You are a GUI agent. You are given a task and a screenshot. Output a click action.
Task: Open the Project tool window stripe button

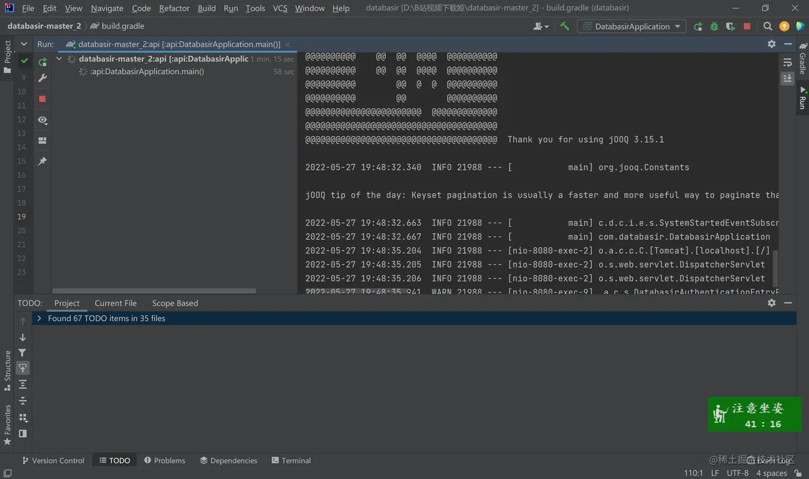(x=7, y=57)
